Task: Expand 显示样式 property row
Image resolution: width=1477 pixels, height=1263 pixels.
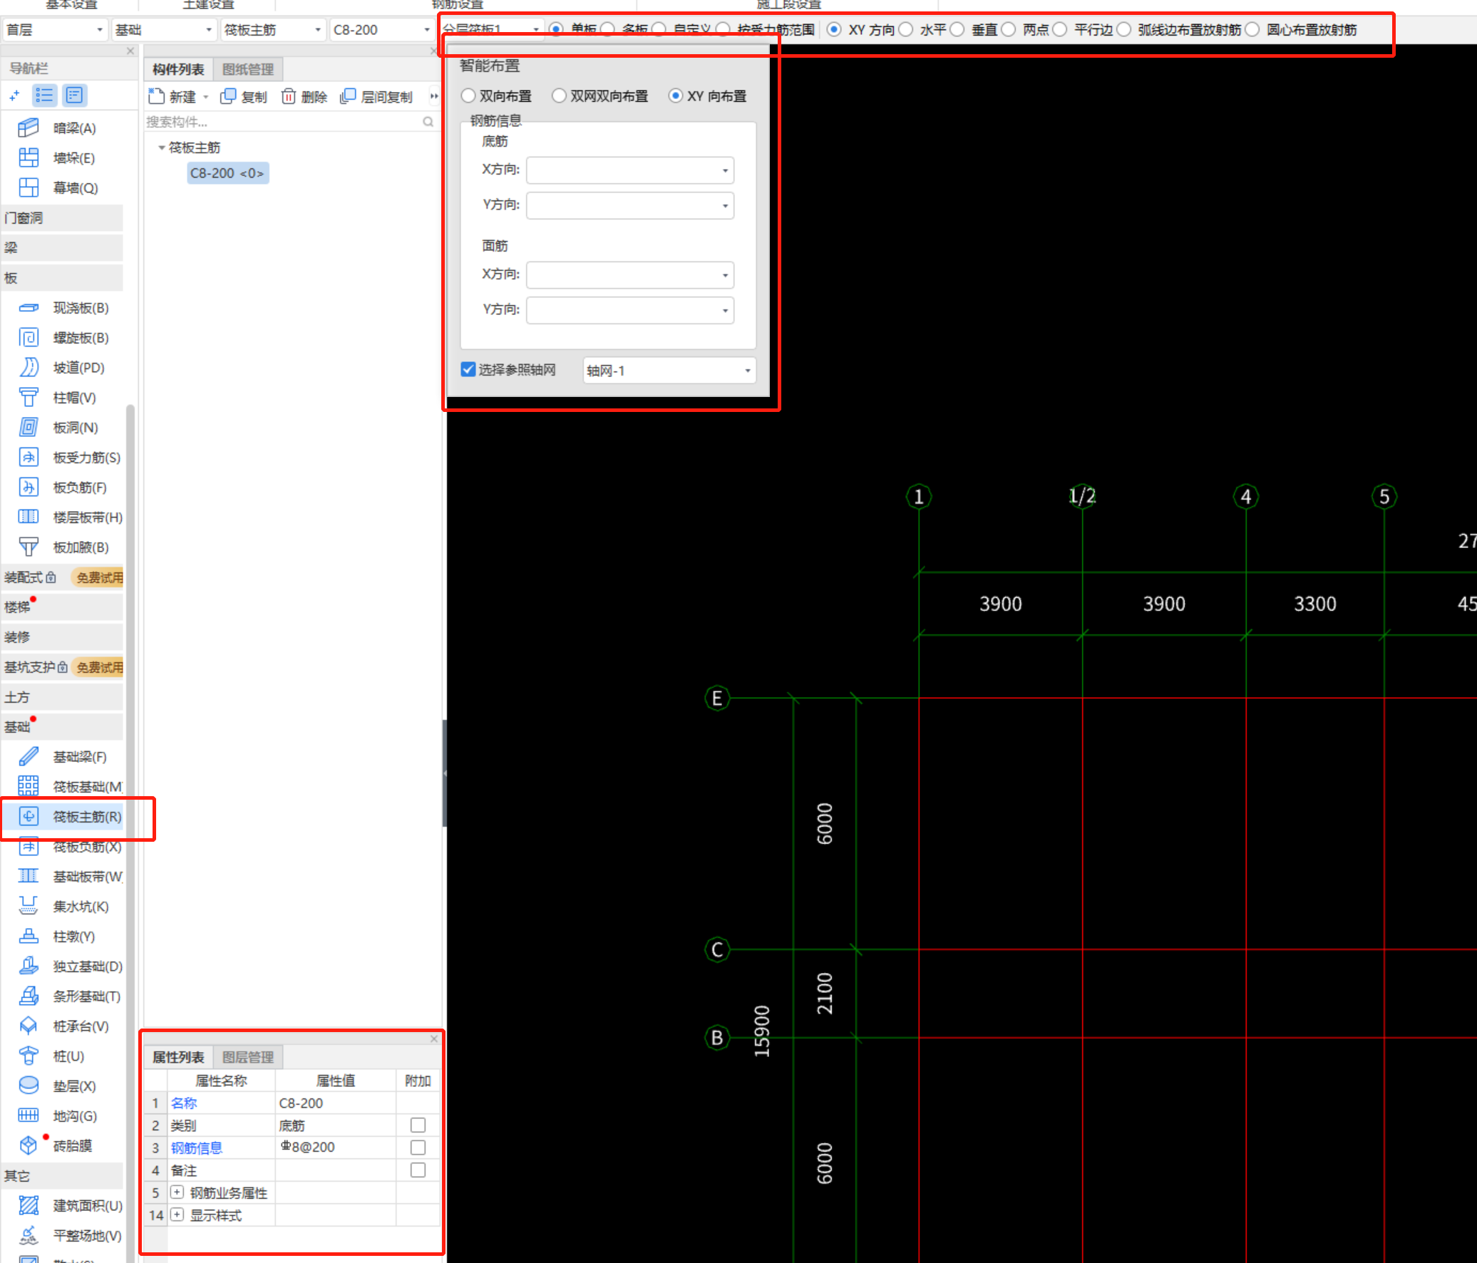Action: click(x=177, y=1215)
